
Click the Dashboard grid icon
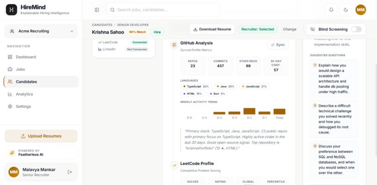[10, 57]
